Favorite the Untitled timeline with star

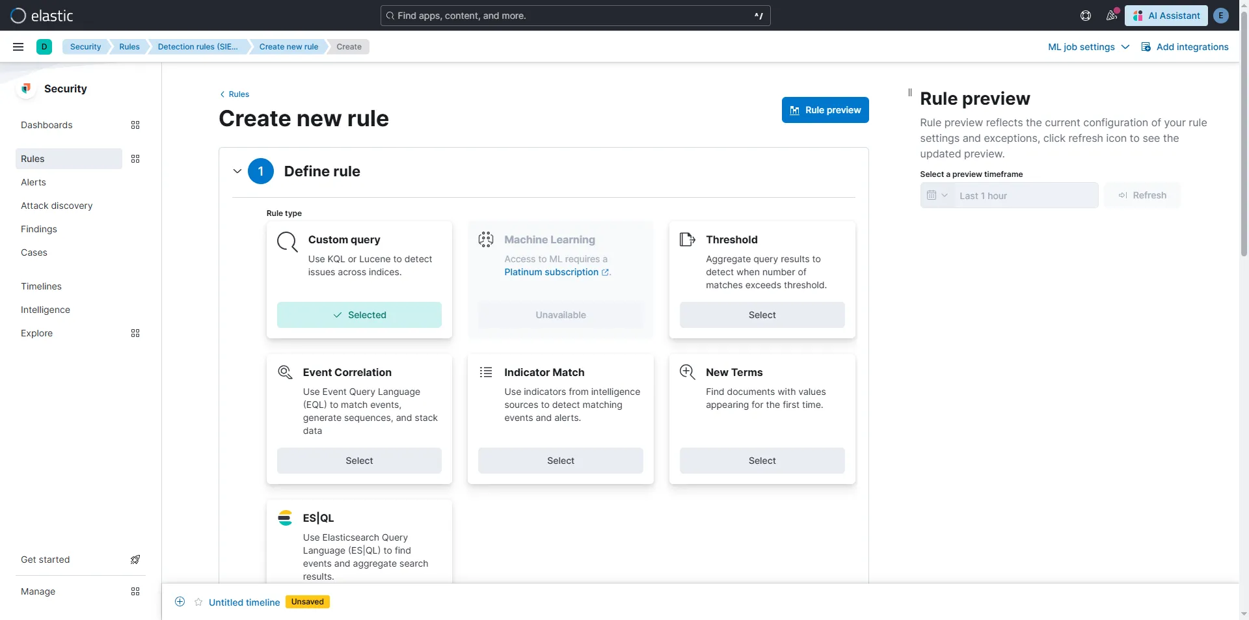[198, 602]
